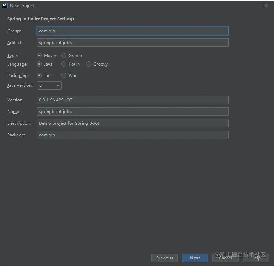This screenshot has height=266, width=274.
Task: Click the Packaging label
Action: pos(18,76)
